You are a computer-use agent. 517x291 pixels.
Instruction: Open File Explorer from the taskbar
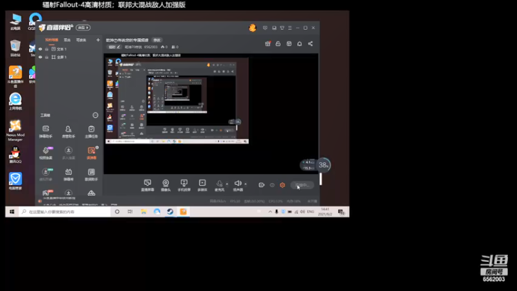(x=143, y=212)
